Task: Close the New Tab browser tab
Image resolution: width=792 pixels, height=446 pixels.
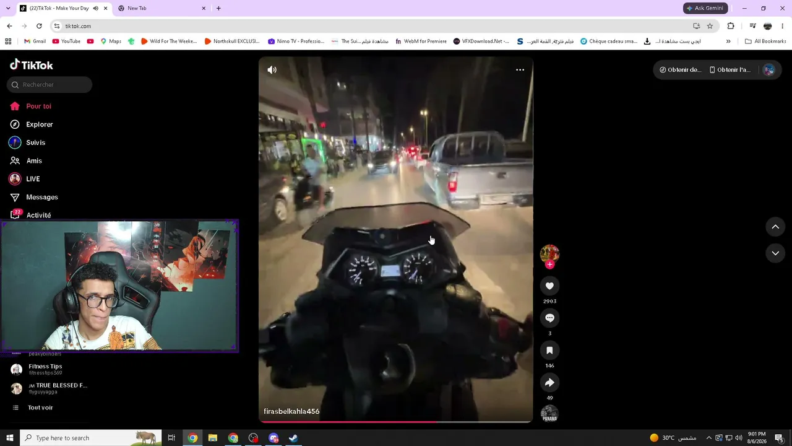Action: (x=204, y=8)
